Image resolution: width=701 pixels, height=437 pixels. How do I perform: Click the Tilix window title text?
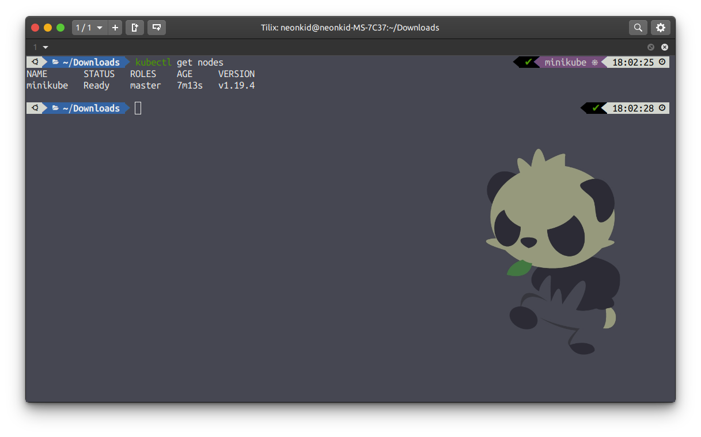(350, 28)
